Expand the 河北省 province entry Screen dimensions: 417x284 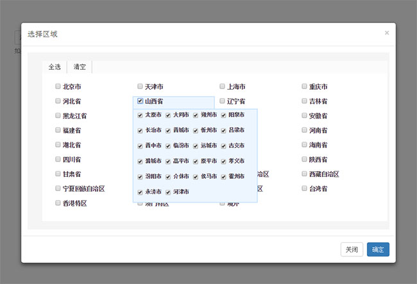point(71,101)
